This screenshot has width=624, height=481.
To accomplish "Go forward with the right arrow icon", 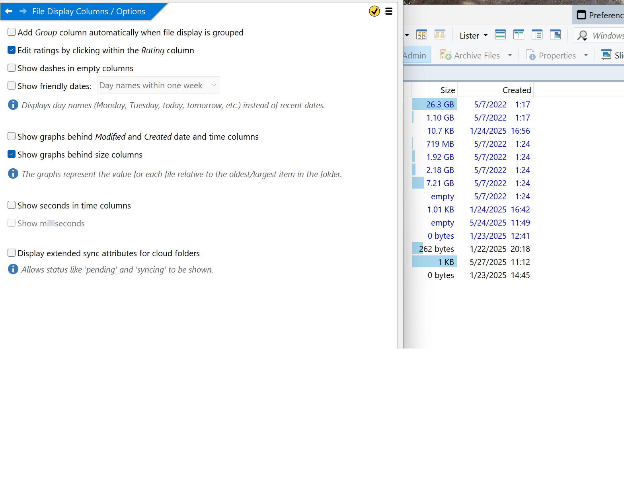I will point(23,11).
